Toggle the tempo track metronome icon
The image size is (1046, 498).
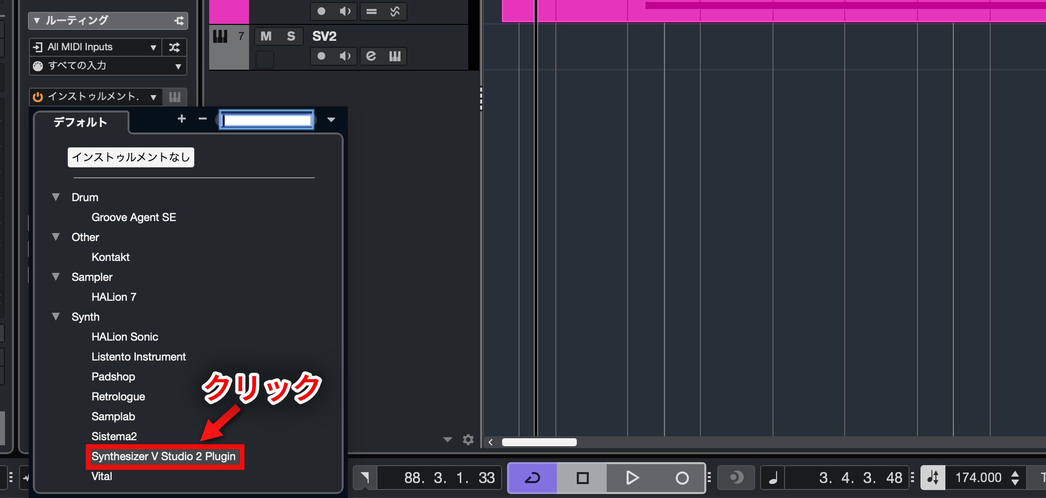(933, 478)
